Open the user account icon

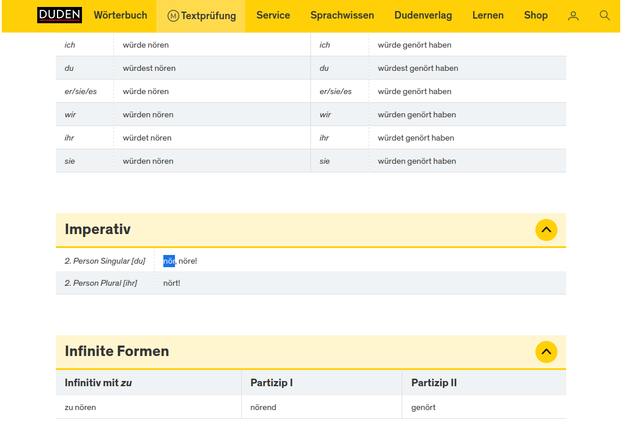[573, 16]
